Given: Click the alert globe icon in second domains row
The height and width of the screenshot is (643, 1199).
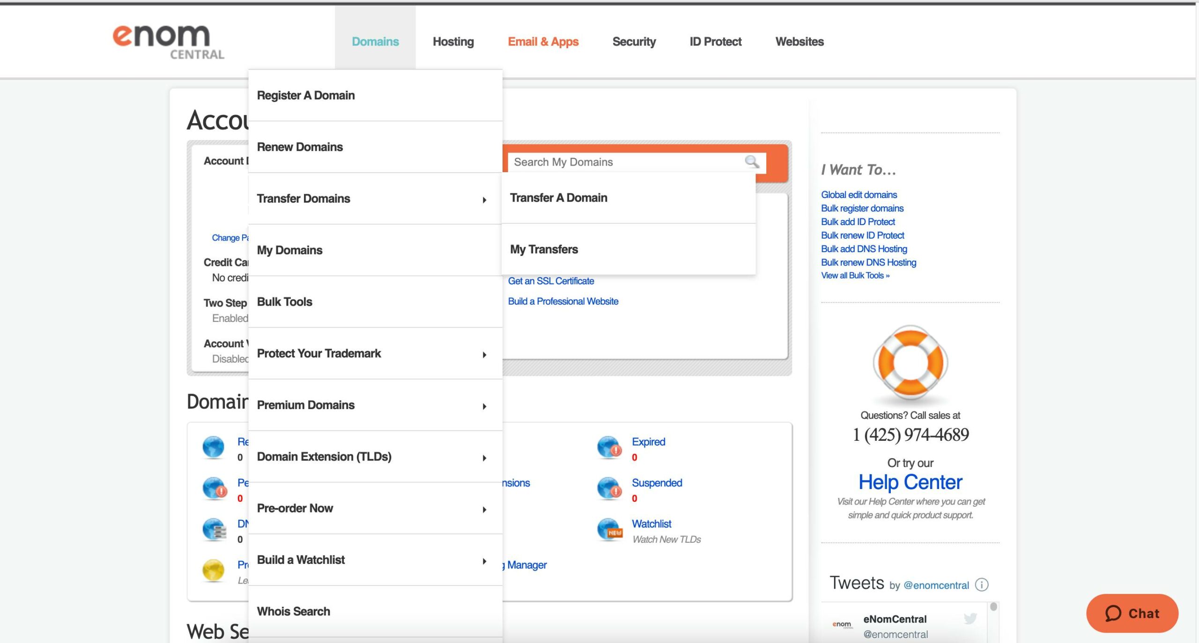Looking at the screenshot, I should [x=215, y=488].
